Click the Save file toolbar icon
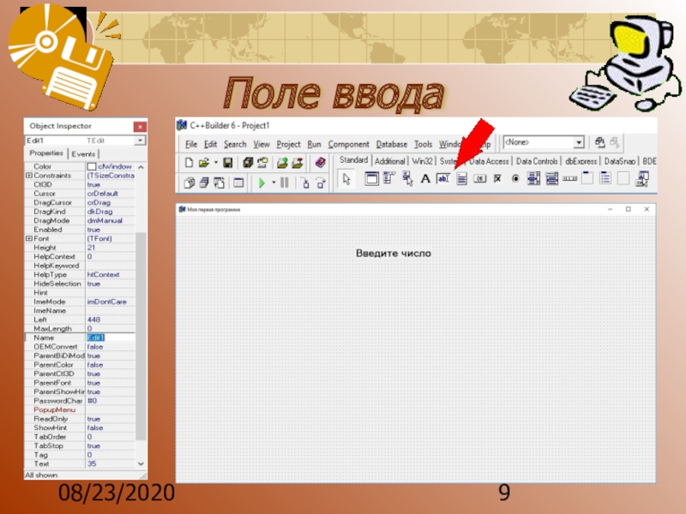 [x=228, y=162]
